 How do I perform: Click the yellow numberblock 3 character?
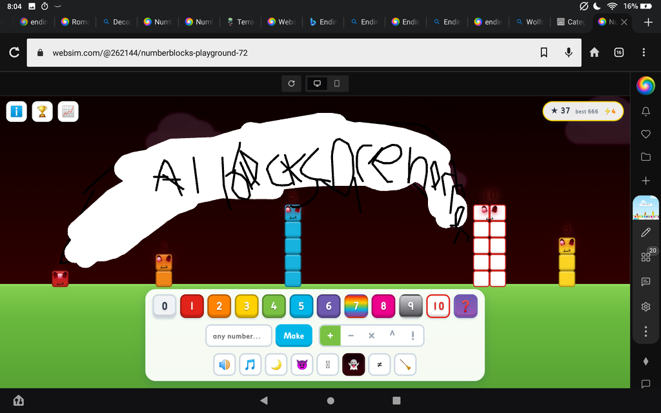click(567, 262)
